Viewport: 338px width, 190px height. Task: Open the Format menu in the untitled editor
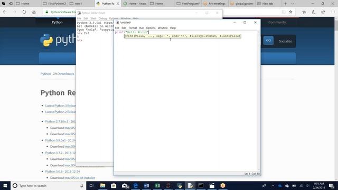pos(133,28)
